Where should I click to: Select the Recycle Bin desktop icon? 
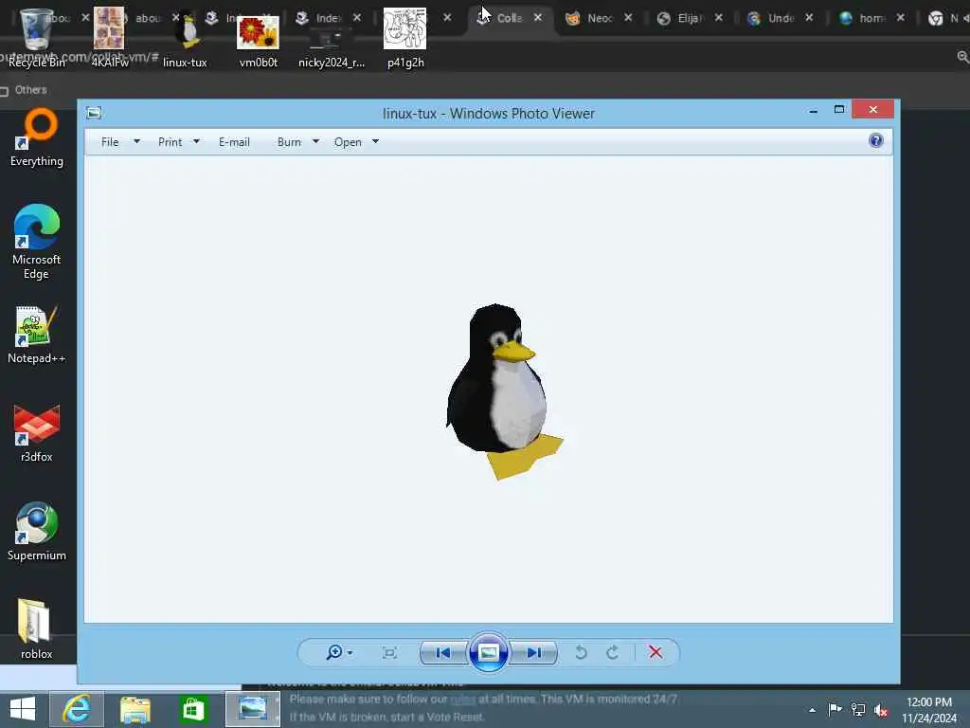[37, 37]
